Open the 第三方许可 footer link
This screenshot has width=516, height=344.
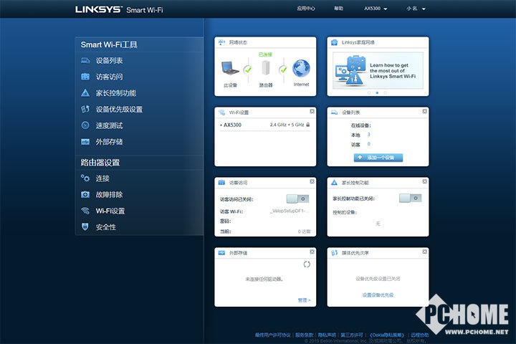[351, 335]
